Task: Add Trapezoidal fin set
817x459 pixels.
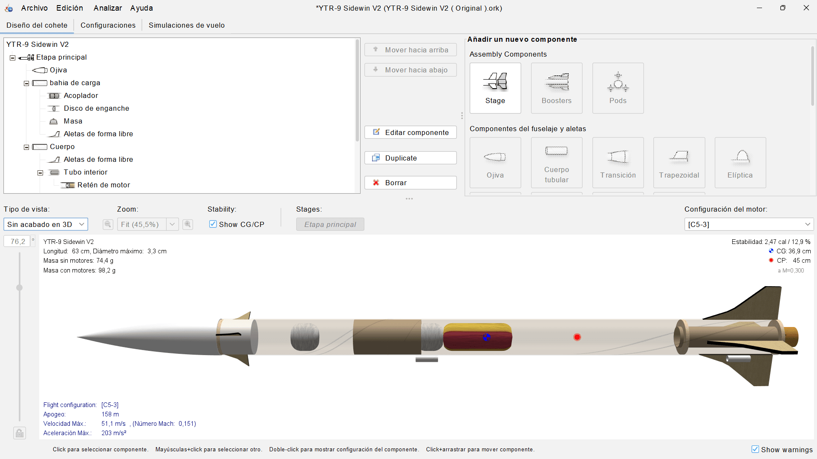Action: tap(679, 163)
